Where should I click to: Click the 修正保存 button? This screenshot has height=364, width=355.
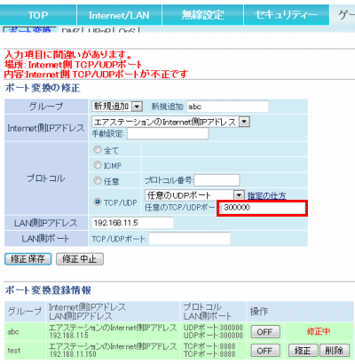click(x=28, y=259)
